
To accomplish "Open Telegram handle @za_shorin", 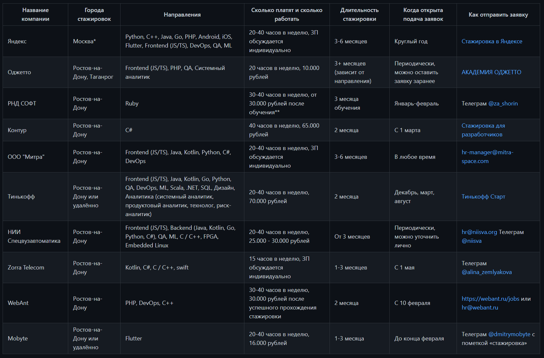I will (x=503, y=103).
